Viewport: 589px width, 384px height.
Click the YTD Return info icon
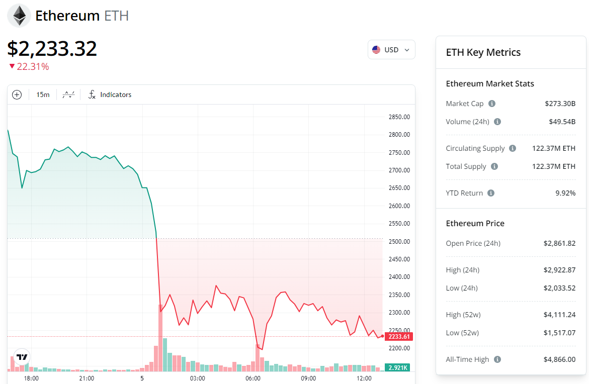tap(491, 193)
